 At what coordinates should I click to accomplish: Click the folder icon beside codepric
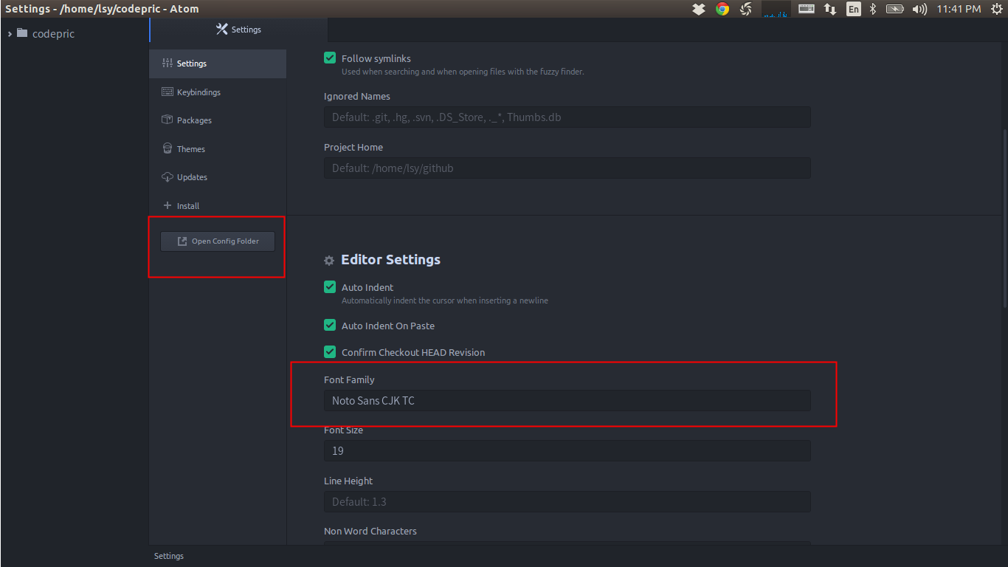coord(22,33)
